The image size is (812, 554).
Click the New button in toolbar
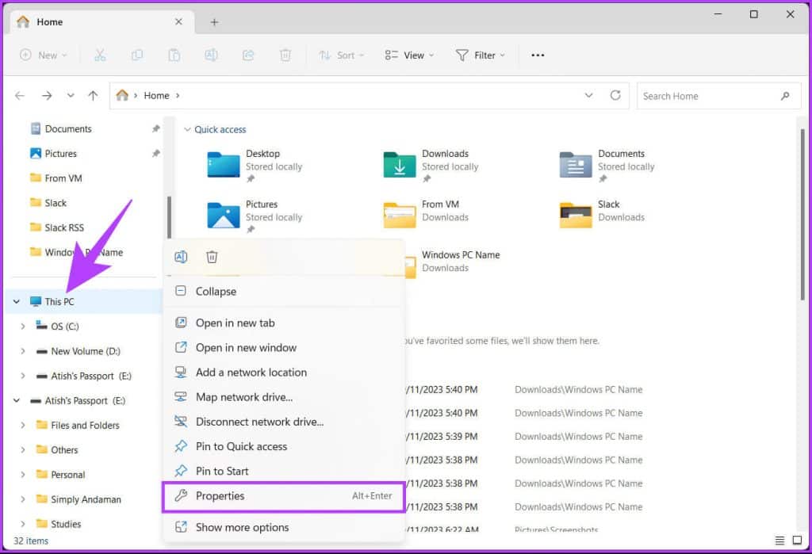pos(42,55)
